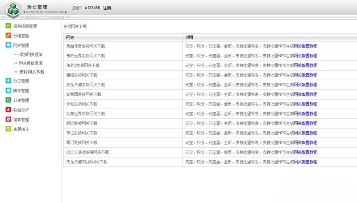Click the red 收益分析 star icon
This screenshot has width=357, height=203.
pyautogui.click(x=8, y=110)
